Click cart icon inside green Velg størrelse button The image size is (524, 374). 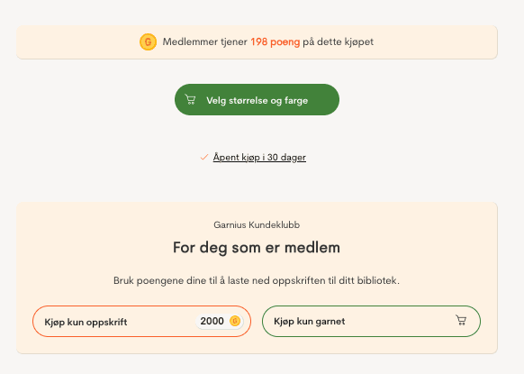click(x=190, y=100)
